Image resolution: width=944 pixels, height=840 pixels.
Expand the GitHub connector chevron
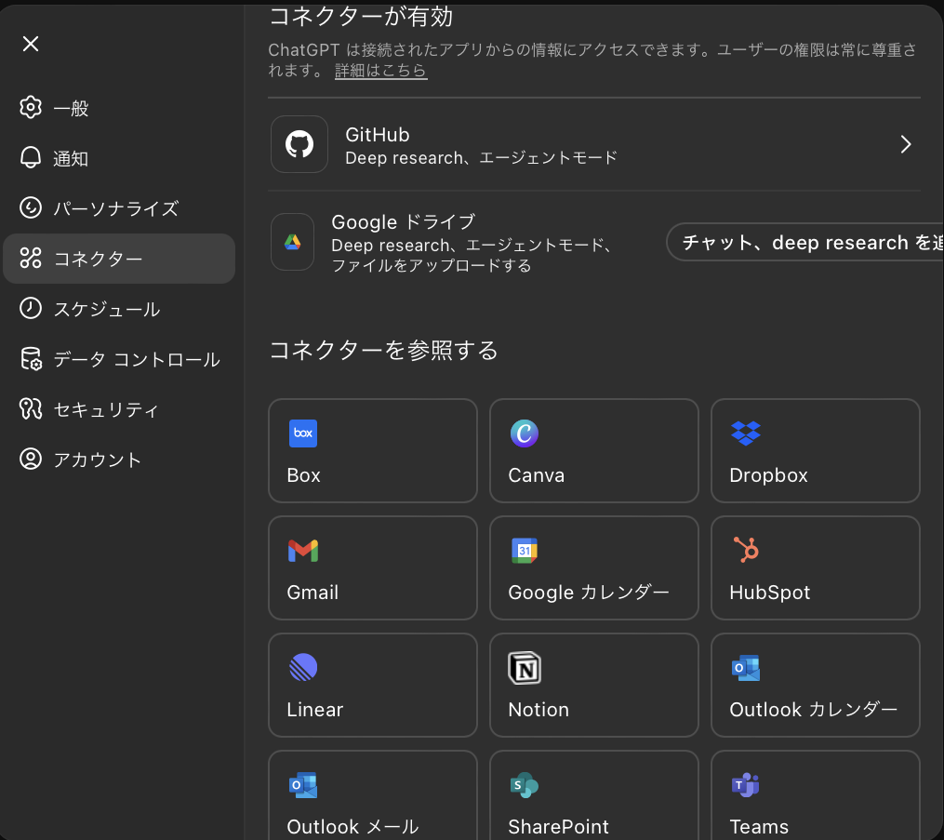pos(906,144)
